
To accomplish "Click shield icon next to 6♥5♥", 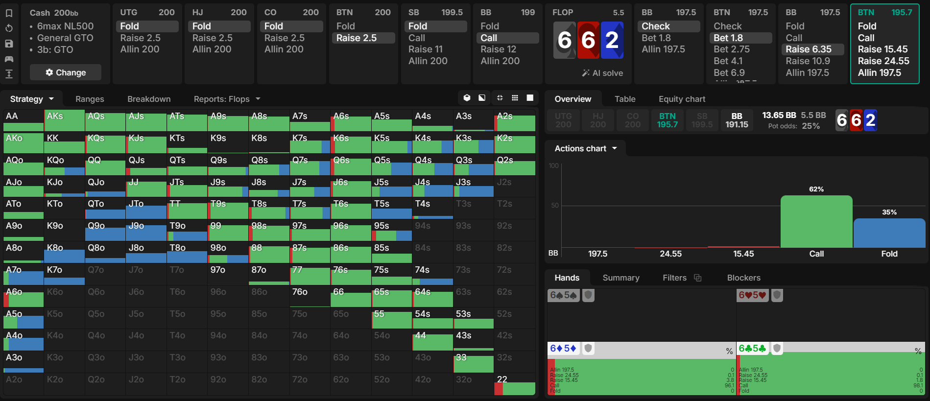I will pyautogui.click(x=777, y=295).
